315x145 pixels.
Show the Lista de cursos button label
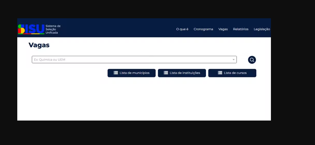click(235, 73)
